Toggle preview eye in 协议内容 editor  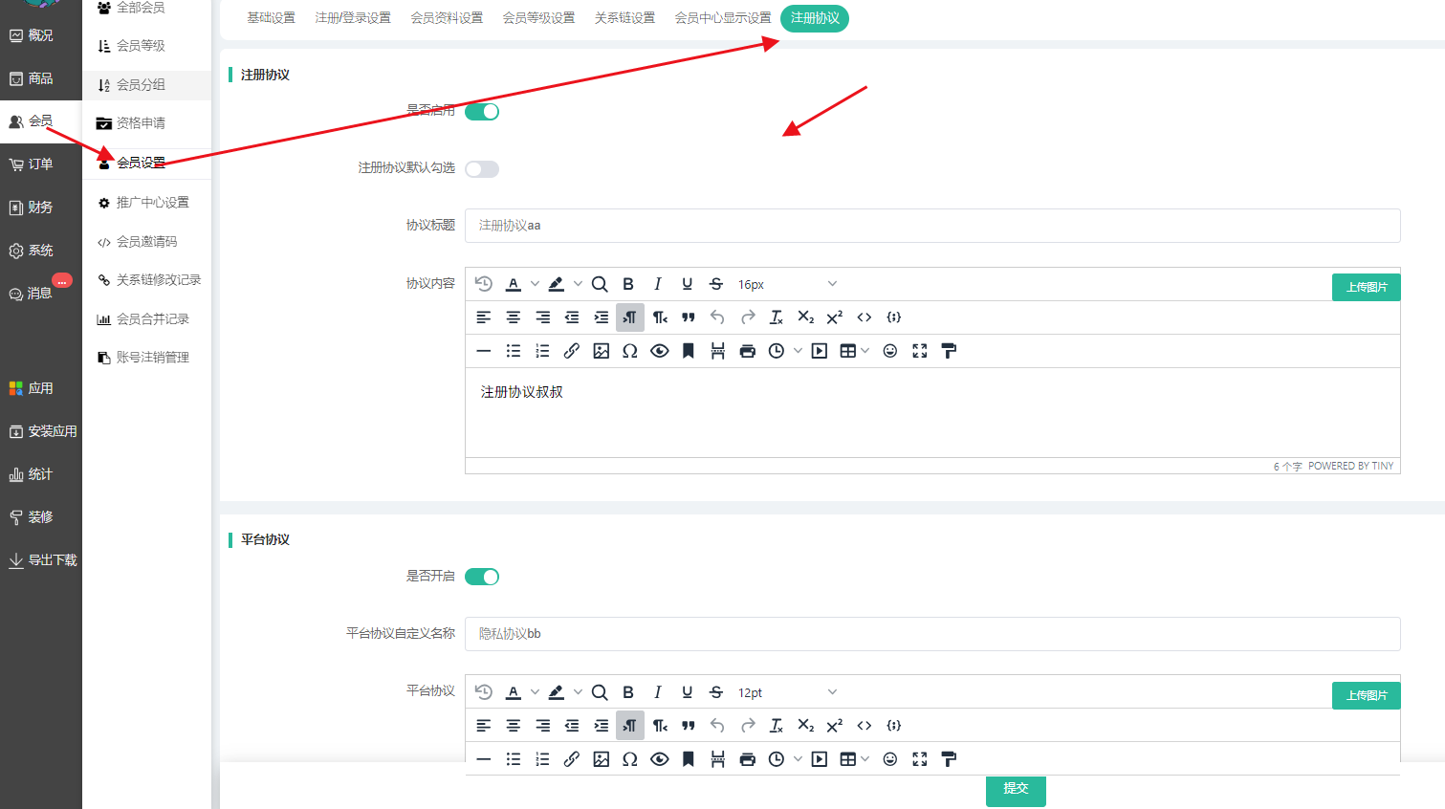pos(660,351)
